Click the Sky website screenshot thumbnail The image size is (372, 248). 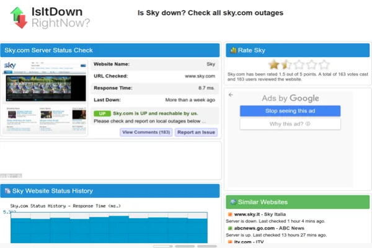[x=45, y=97]
